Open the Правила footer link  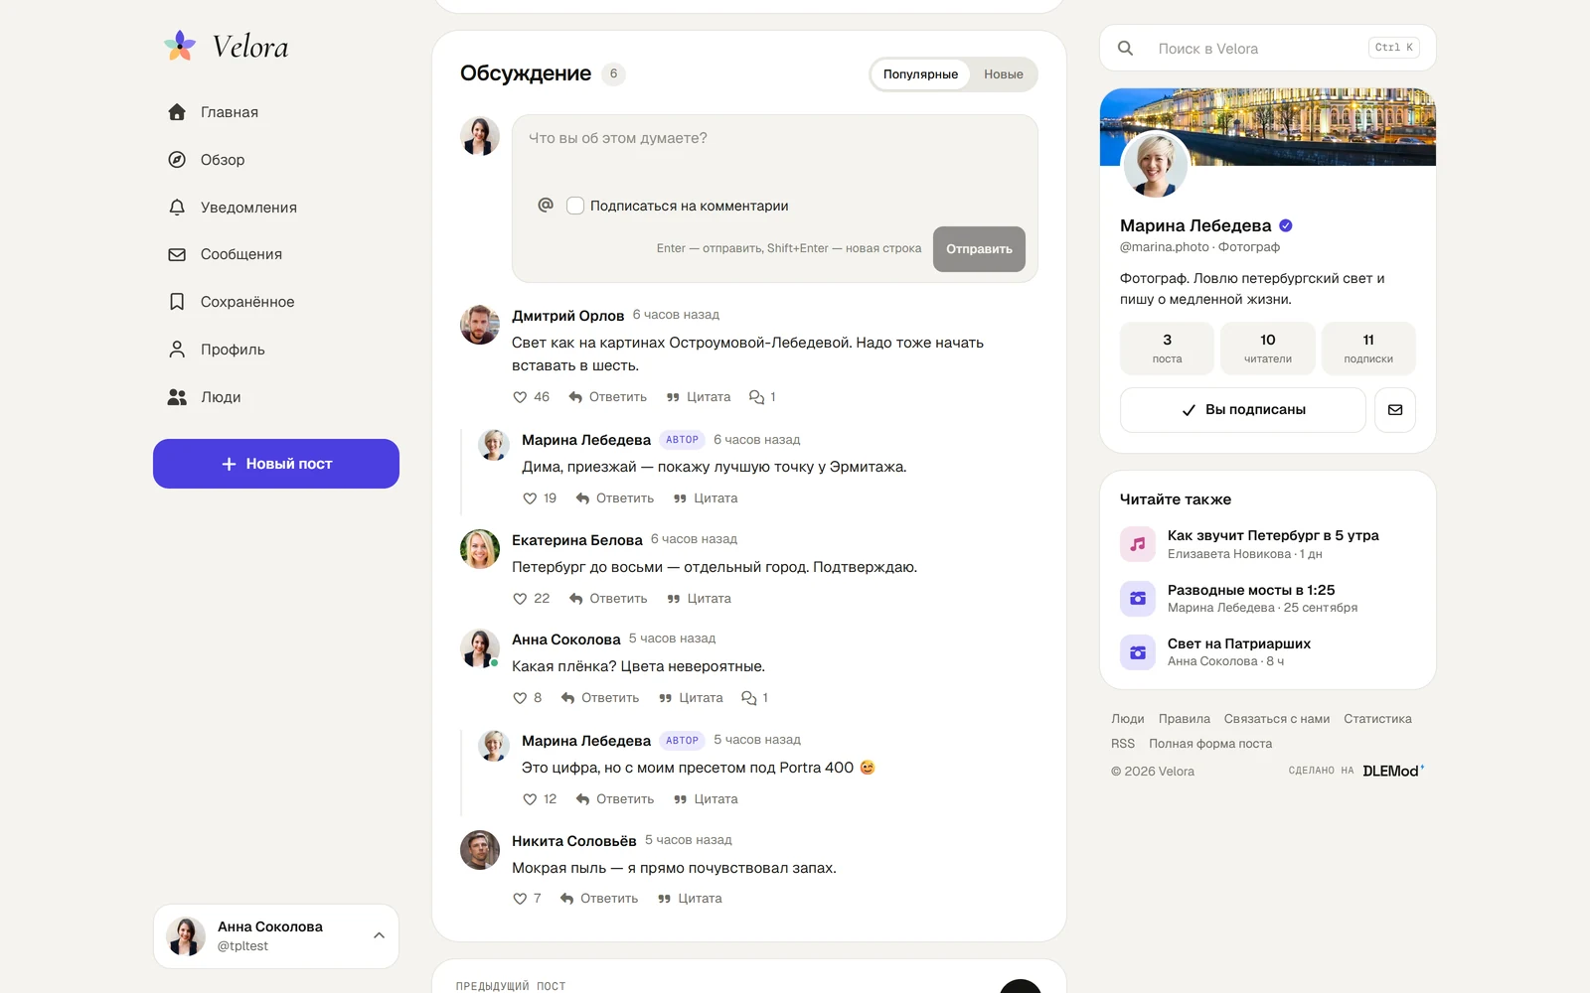1185,719
